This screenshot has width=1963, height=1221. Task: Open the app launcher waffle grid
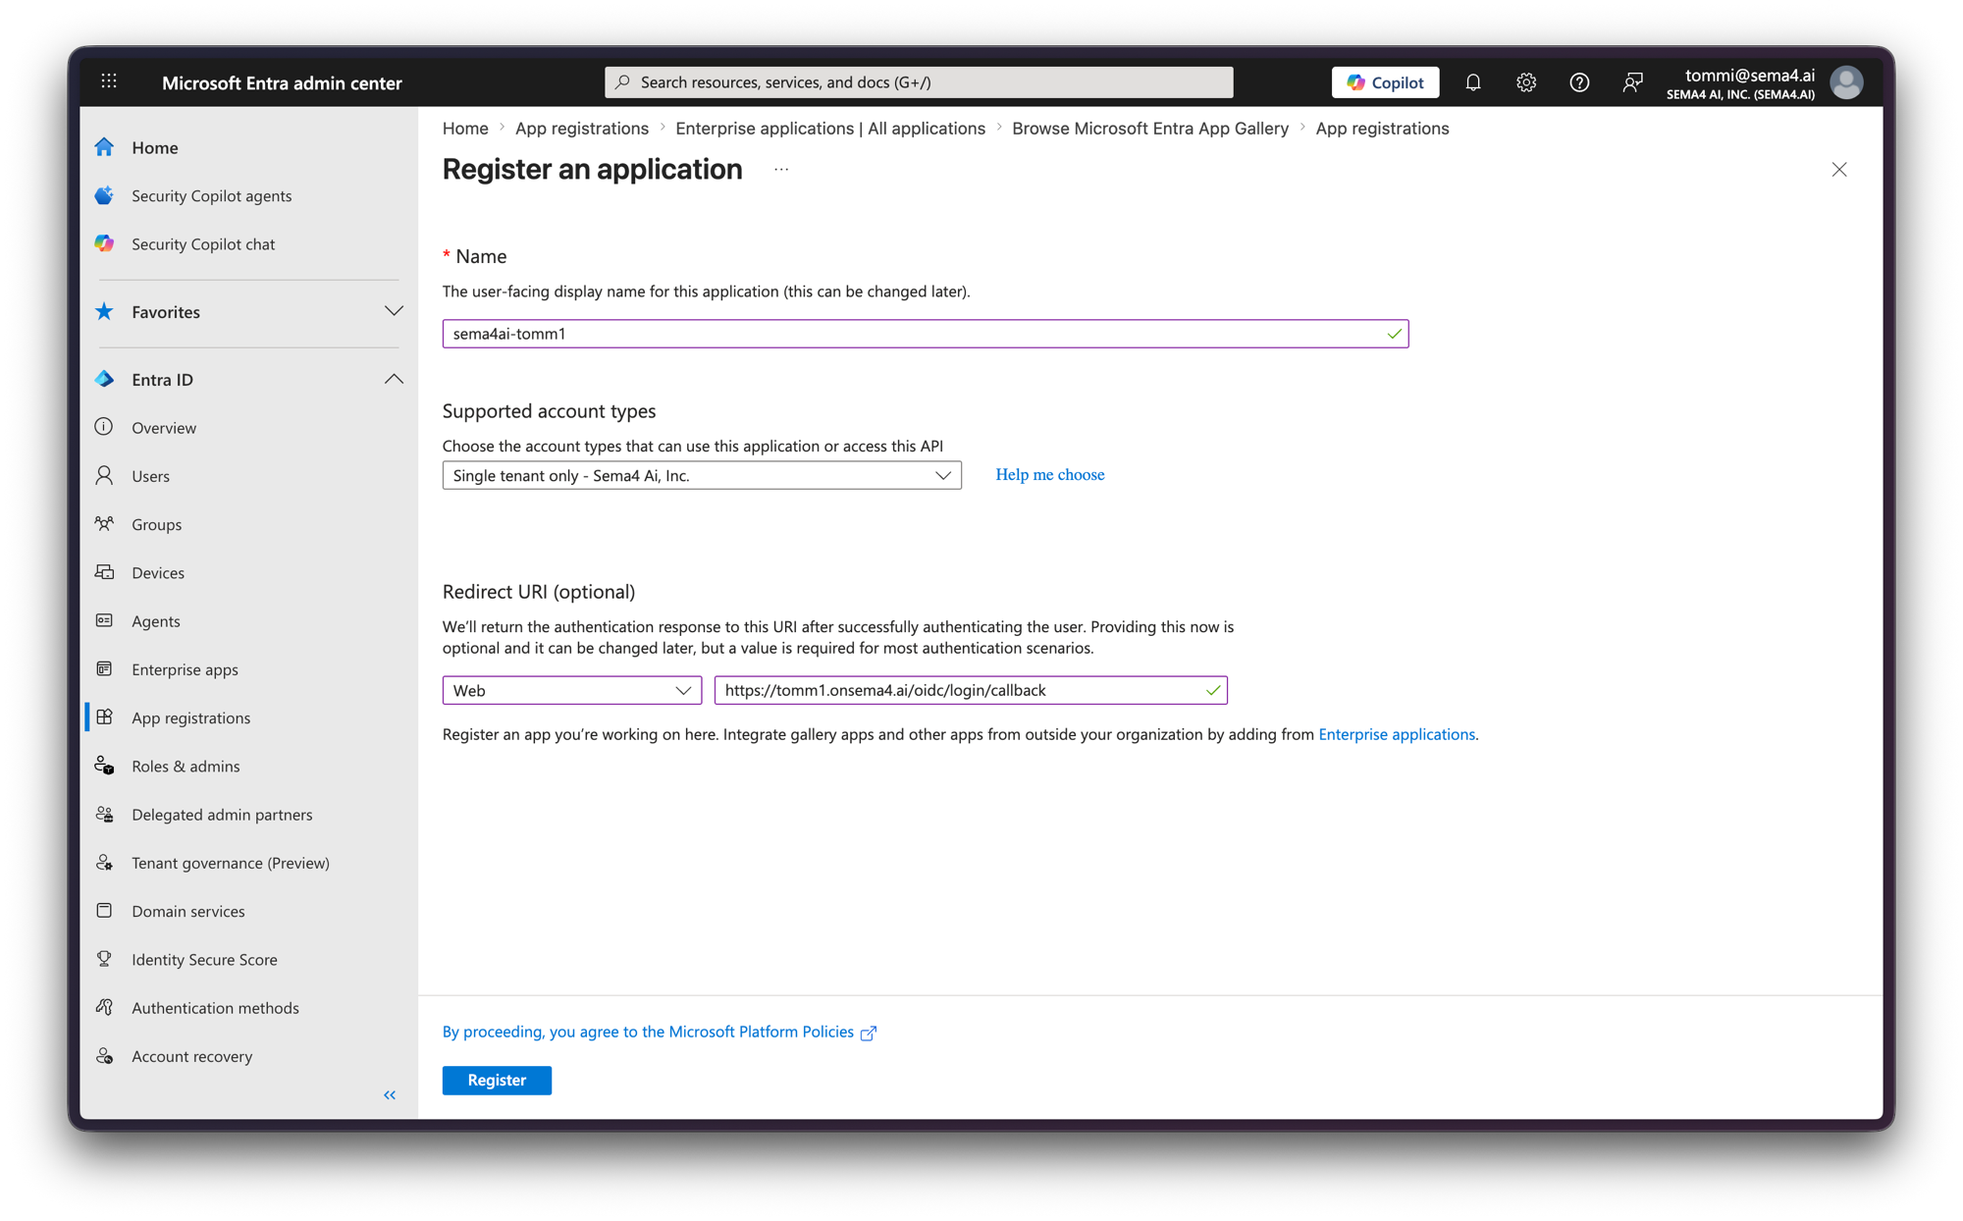pos(109,81)
